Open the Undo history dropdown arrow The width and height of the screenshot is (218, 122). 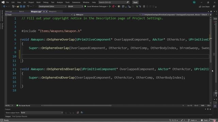point(31,6)
